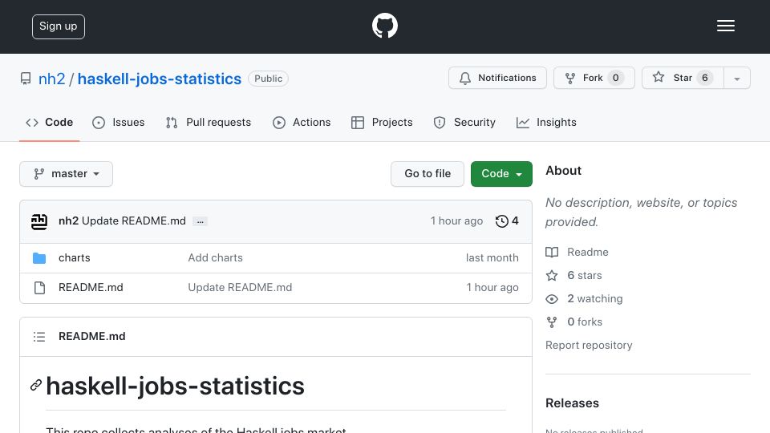View the Security tab

tap(464, 122)
